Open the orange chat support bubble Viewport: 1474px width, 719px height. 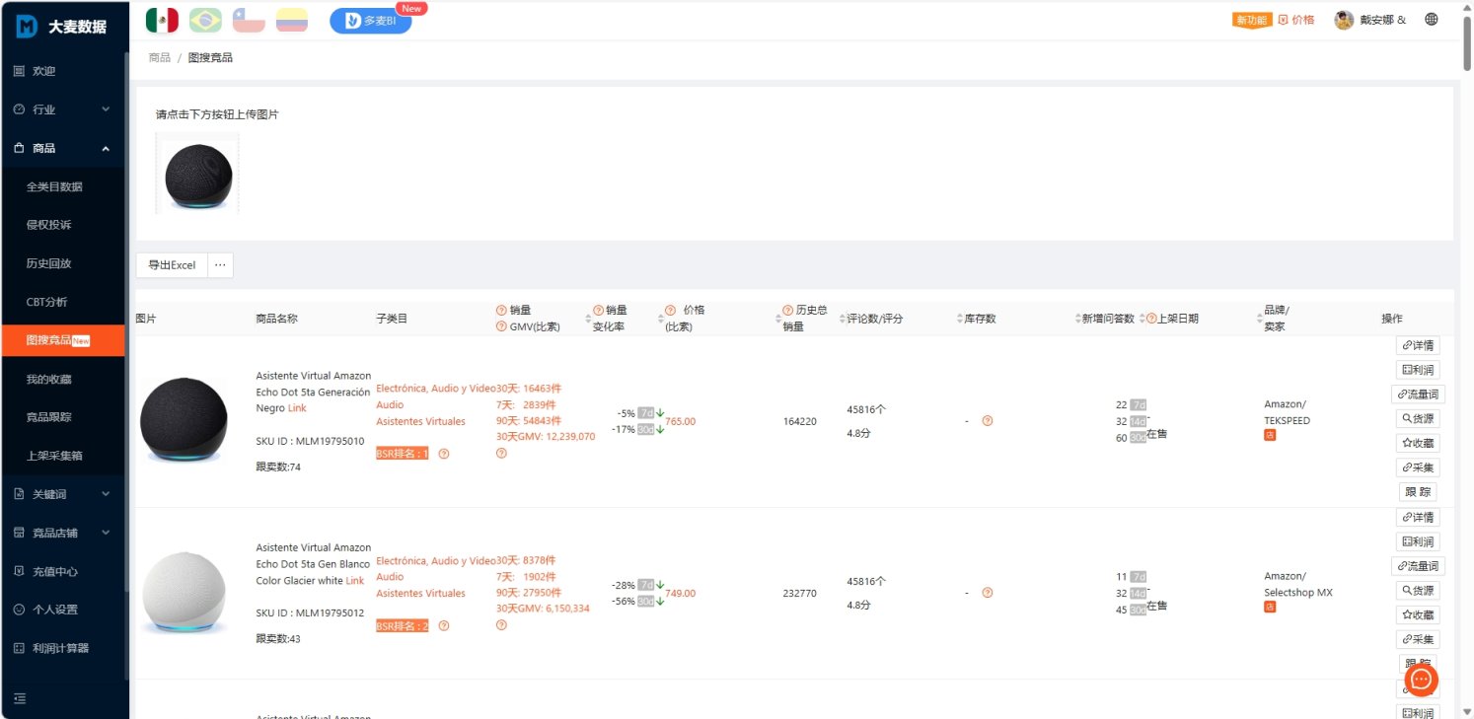click(1421, 680)
